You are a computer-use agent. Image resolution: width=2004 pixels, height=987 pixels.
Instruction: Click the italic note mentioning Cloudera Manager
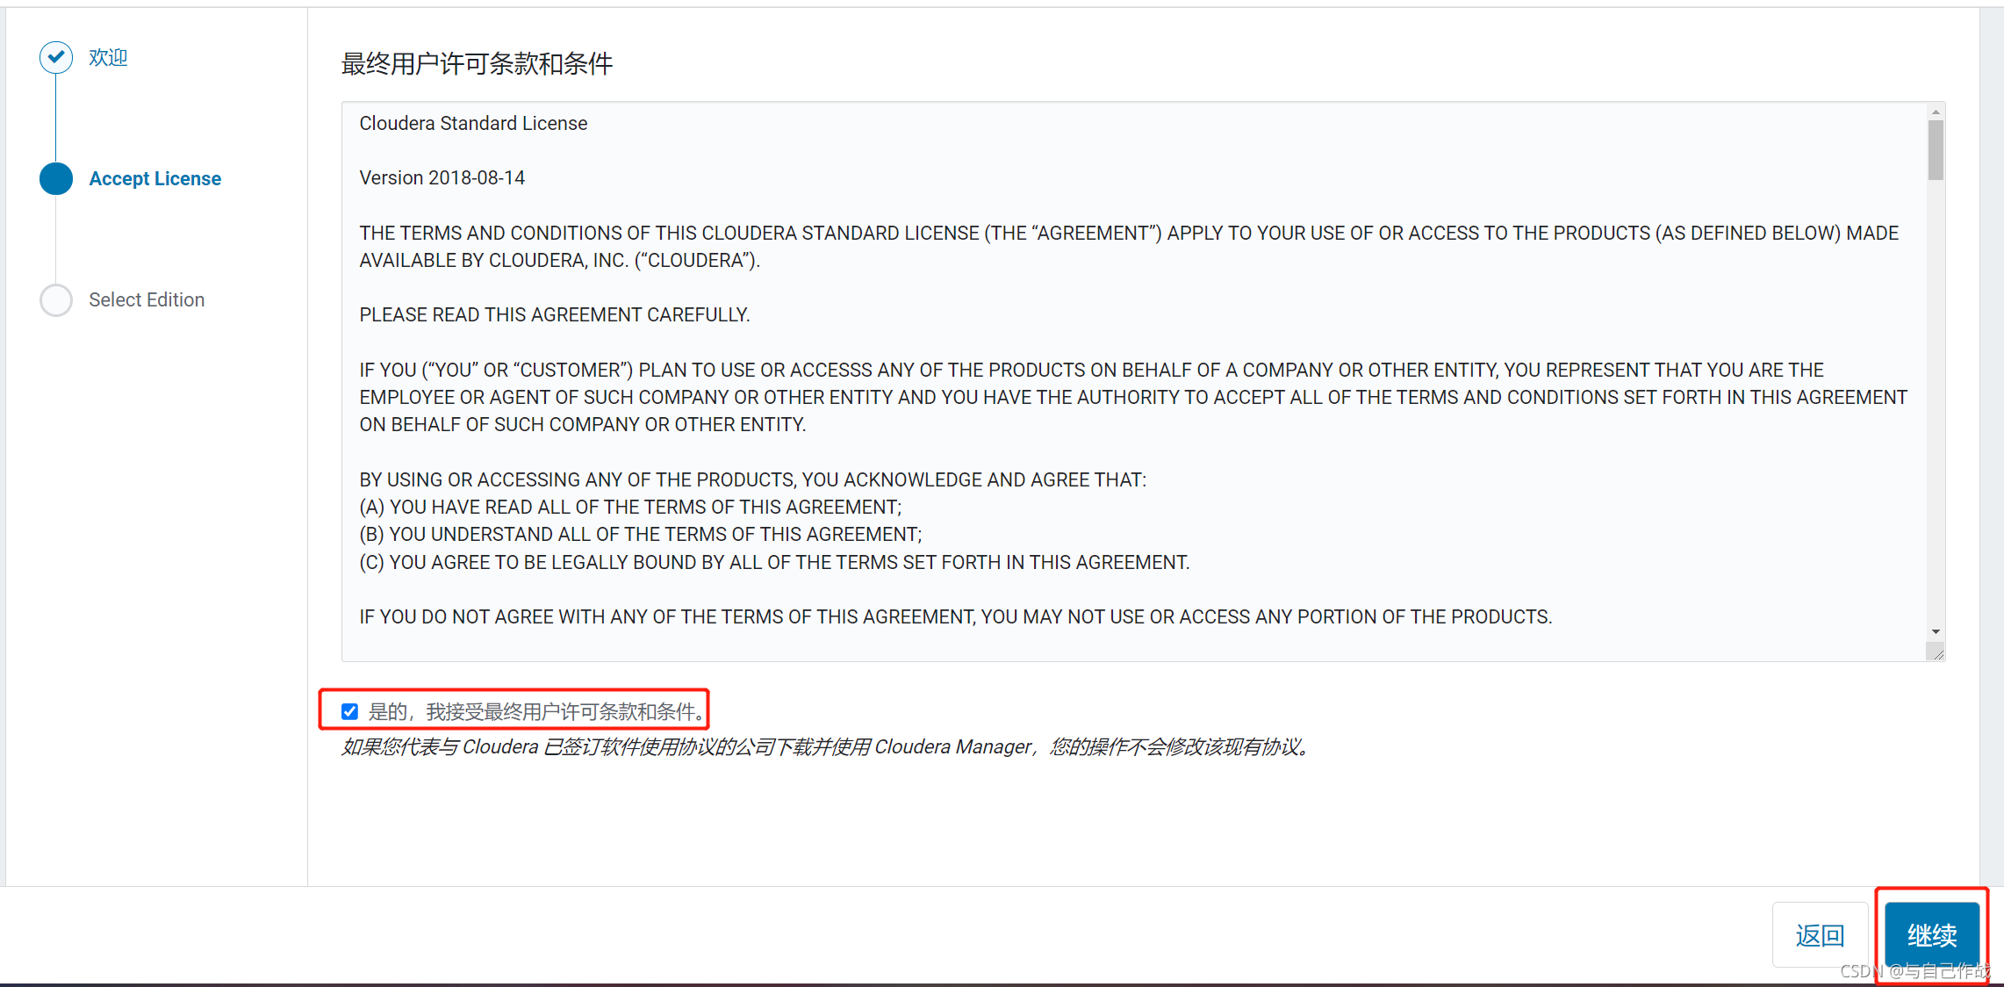coord(825,746)
